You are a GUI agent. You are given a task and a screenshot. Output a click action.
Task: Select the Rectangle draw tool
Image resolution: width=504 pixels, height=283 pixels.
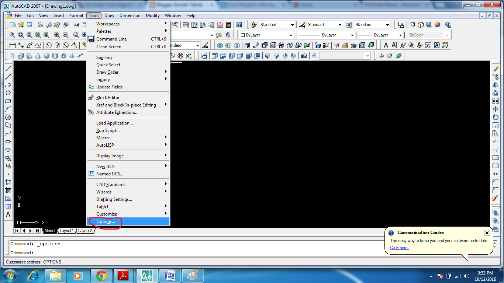click(x=8, y=101)
